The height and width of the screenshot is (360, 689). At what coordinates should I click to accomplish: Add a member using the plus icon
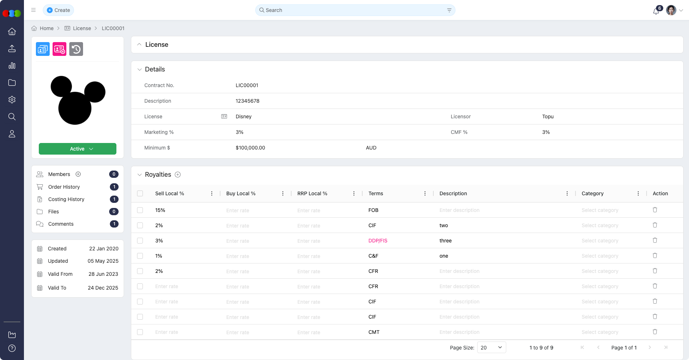click(x=78, y=174)
